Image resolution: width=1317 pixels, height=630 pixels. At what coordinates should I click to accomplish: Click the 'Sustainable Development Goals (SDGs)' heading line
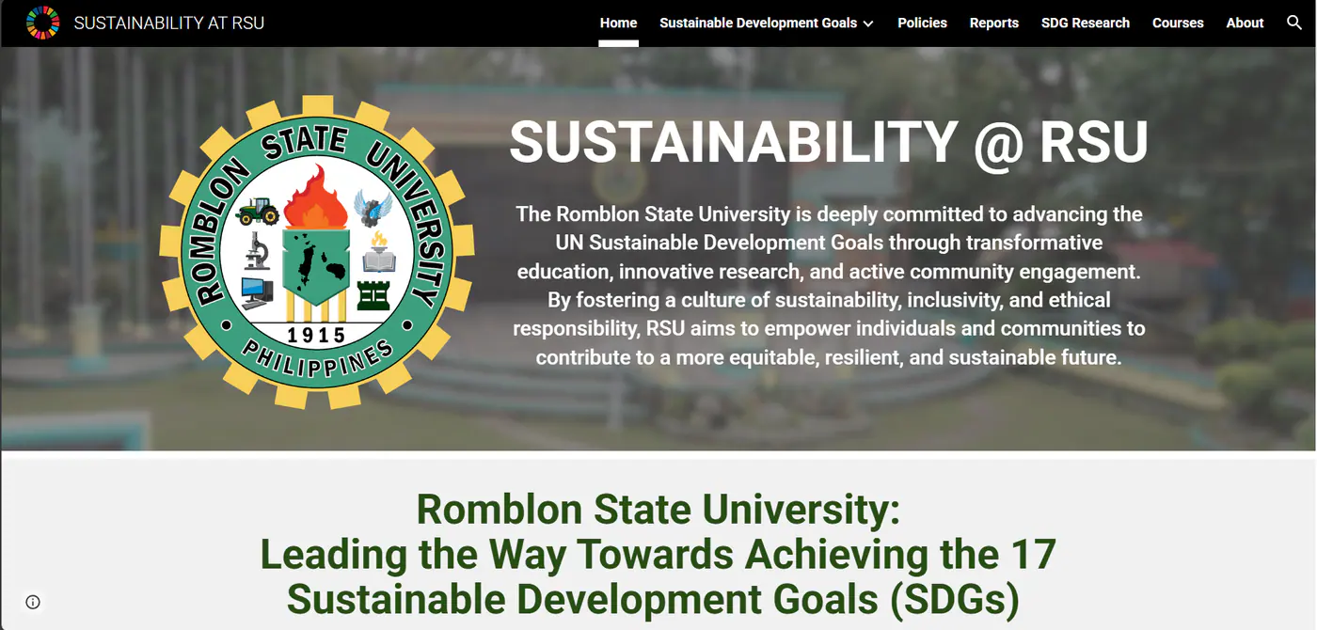653,598
